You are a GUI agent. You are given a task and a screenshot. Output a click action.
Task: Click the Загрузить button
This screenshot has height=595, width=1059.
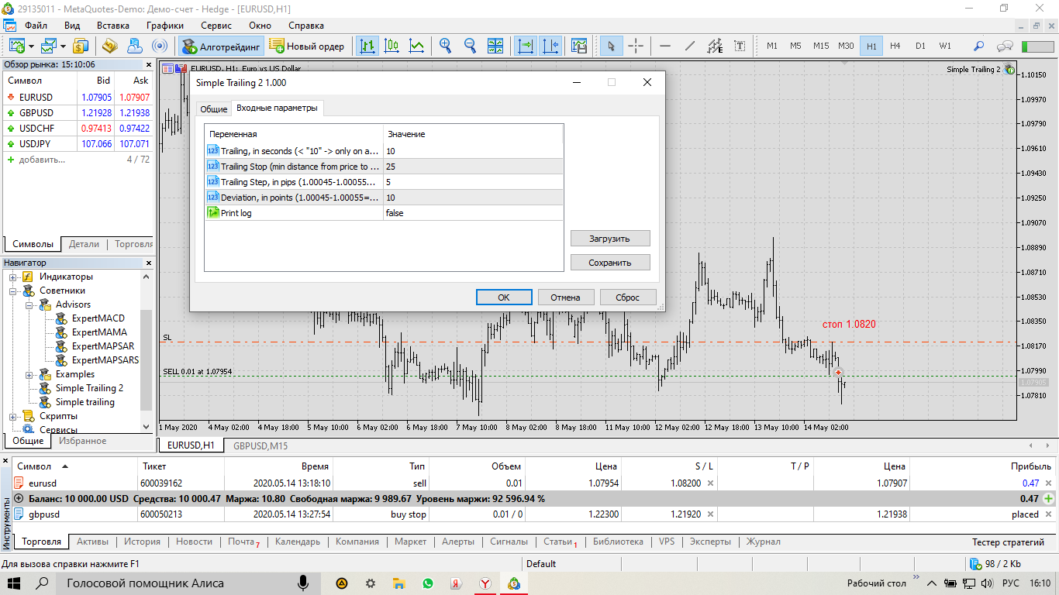[610, 238]
